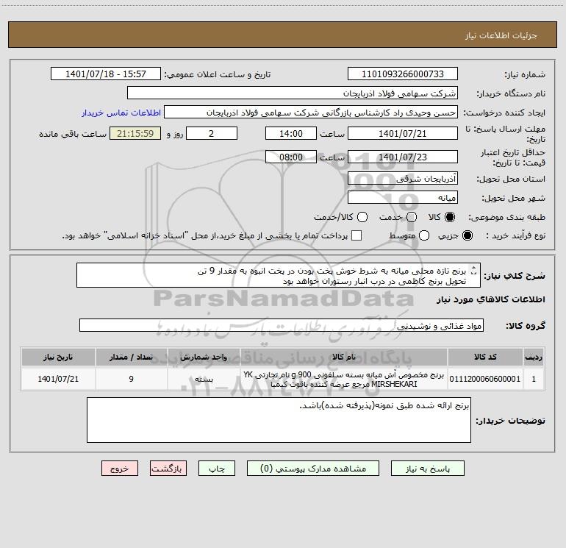Click product code 0111200060600001 cell
566x548 pixels.
(x=485, y=379)
